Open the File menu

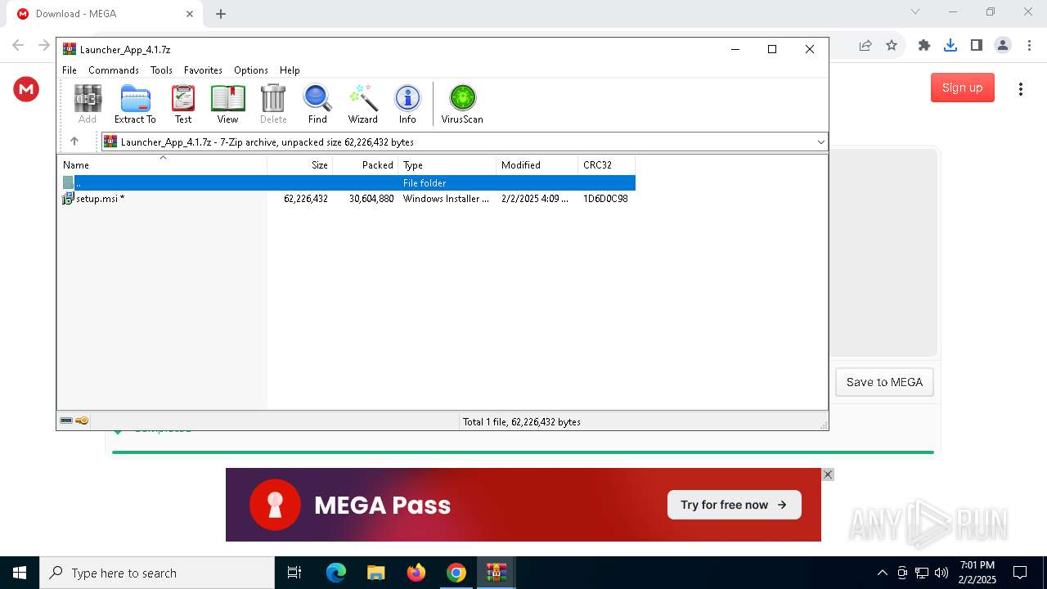pos(70,70)
